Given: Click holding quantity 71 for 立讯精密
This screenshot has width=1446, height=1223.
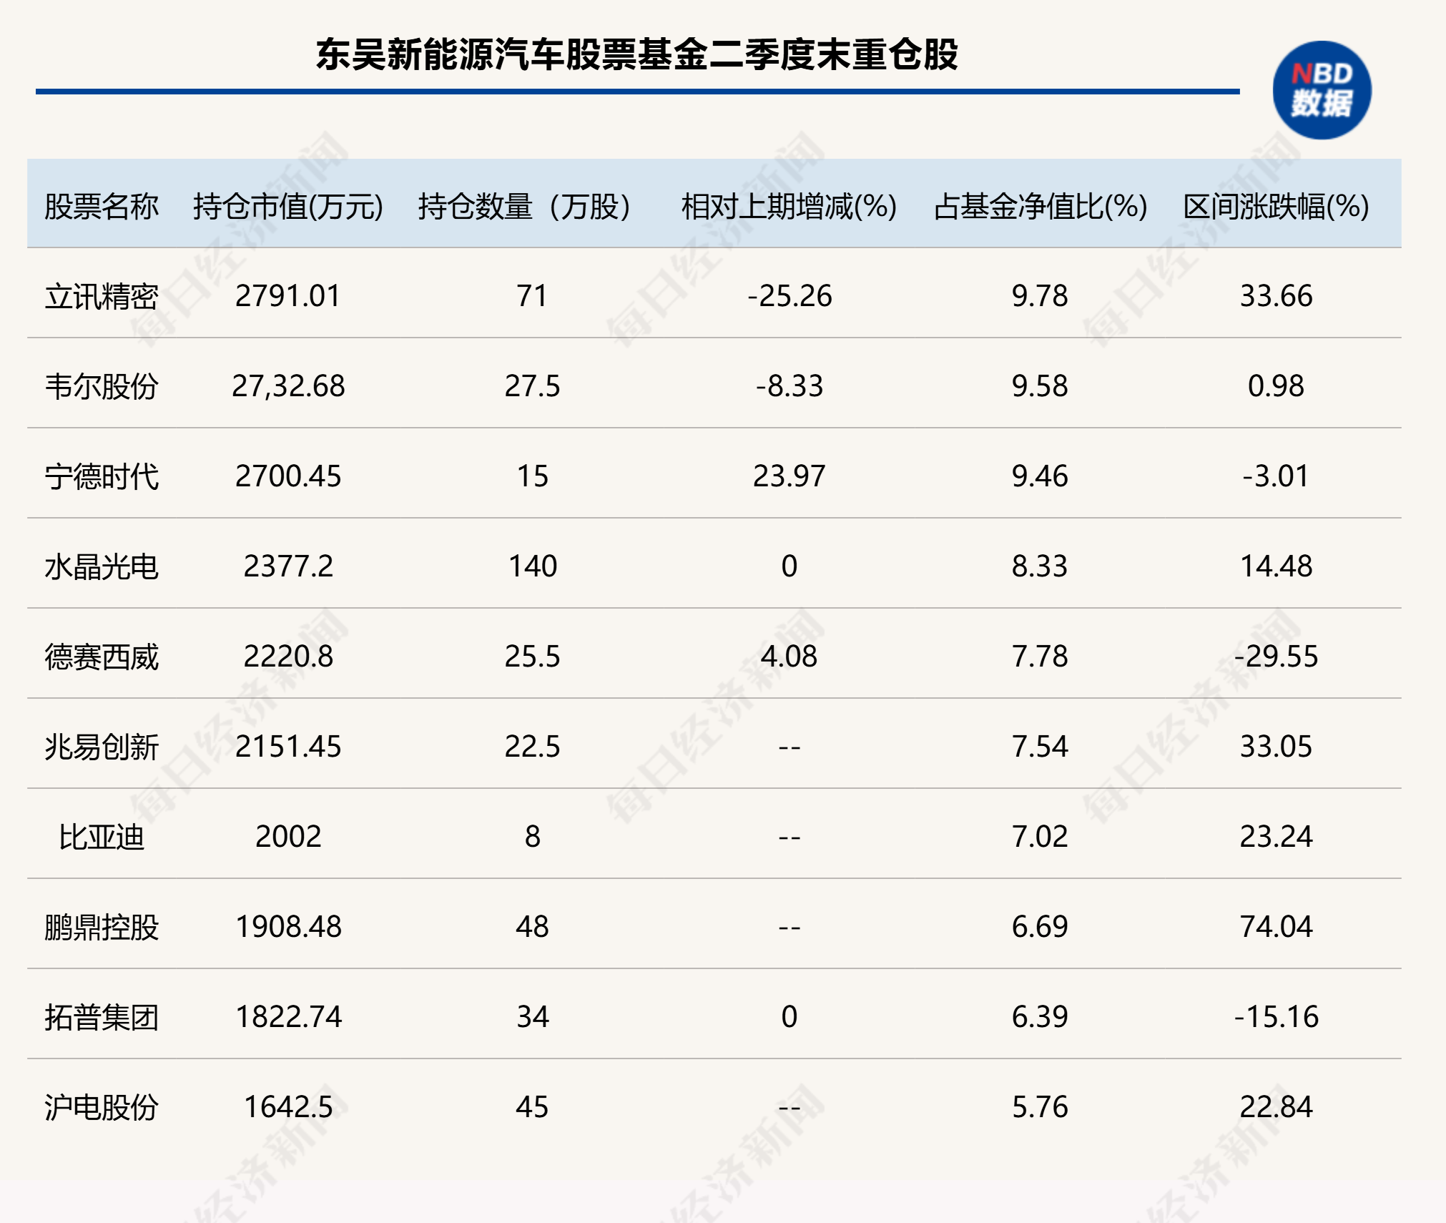Looking at the screenshot, I should tap(532, 296).
